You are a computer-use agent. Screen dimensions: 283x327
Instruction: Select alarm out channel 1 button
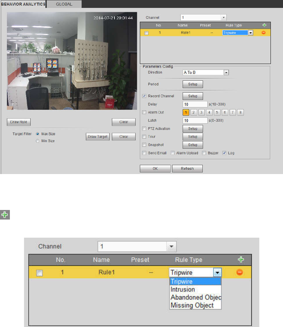186,112
